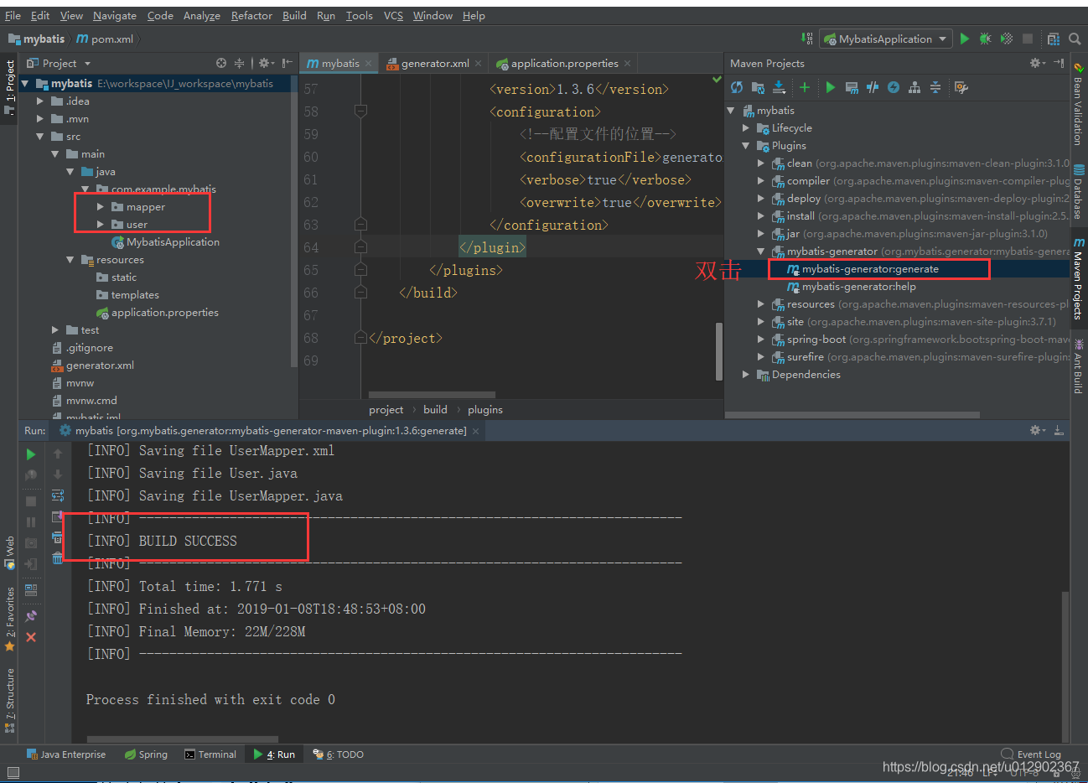Click plugins in editor breadcrumb
Image resolution: width=1088 pixels, height=783 pixels.
point(485,409)
